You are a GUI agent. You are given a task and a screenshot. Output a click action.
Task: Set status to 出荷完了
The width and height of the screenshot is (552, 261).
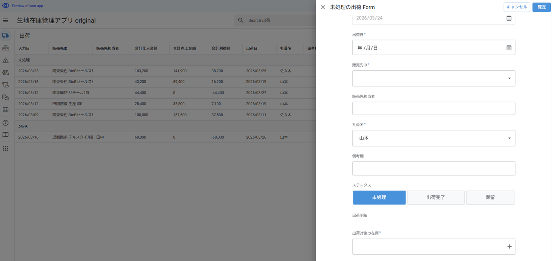(436, 197)
